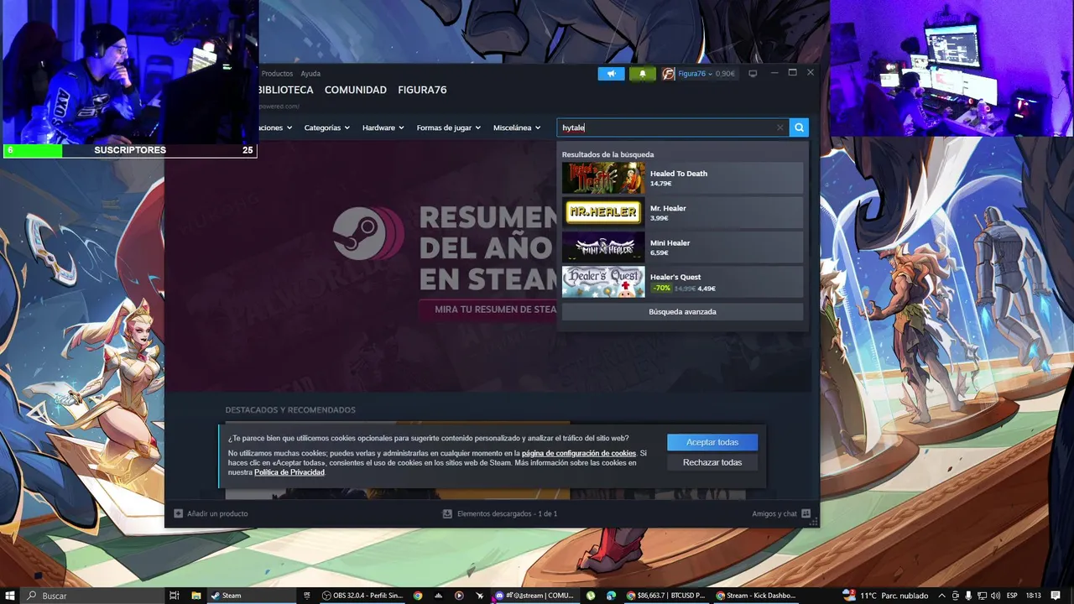Open Amigos y chat
The width and height of the screenshot is (1074, 604).
(781, 513)
